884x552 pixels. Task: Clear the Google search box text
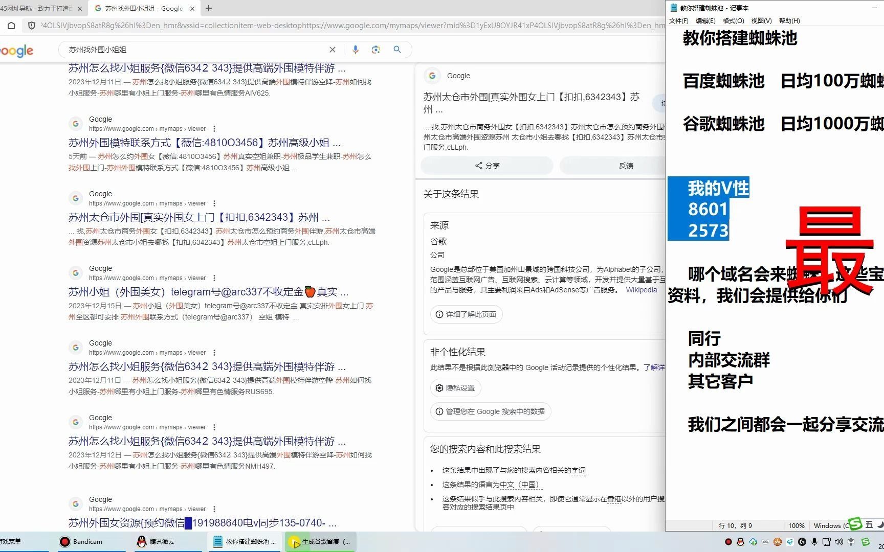pos(333,50)
